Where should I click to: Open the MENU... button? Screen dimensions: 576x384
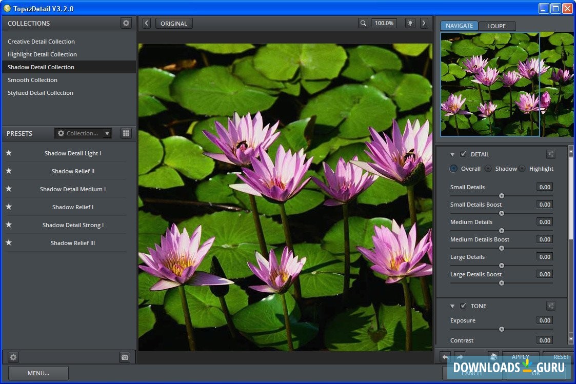pyautogui.click(x=38, y=373)
